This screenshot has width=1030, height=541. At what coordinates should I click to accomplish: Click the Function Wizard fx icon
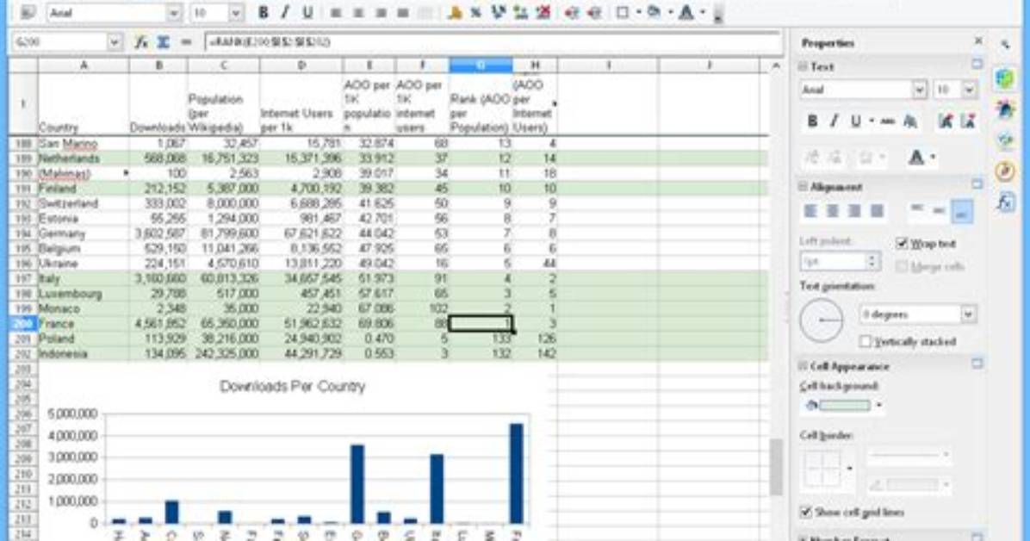coord(140,42)
